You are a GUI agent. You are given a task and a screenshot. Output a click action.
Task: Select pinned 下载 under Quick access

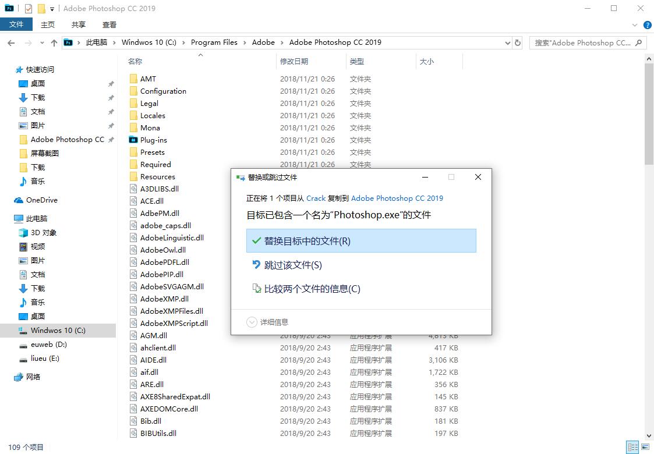[x=37, y=98]
